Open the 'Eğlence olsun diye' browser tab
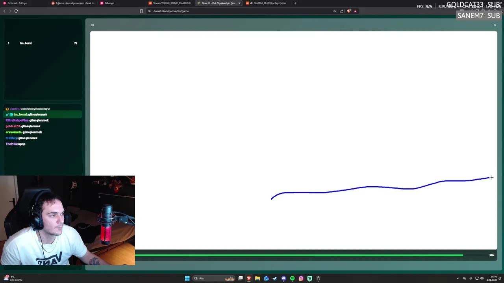This screenshot has height=283, width=504. tap(74, 3)
